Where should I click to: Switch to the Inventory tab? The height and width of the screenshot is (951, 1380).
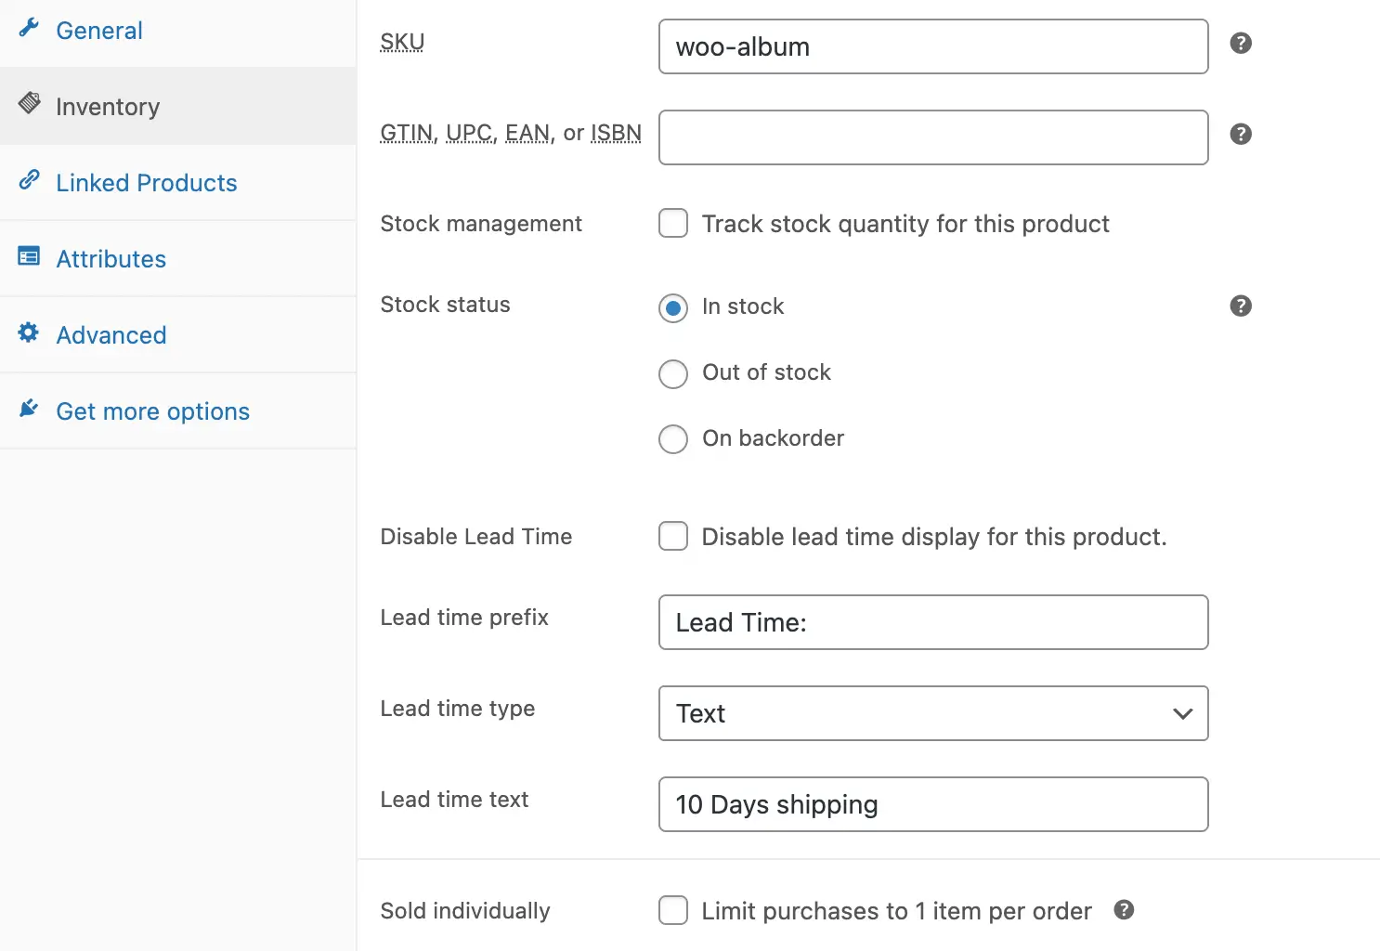point(109,106)
